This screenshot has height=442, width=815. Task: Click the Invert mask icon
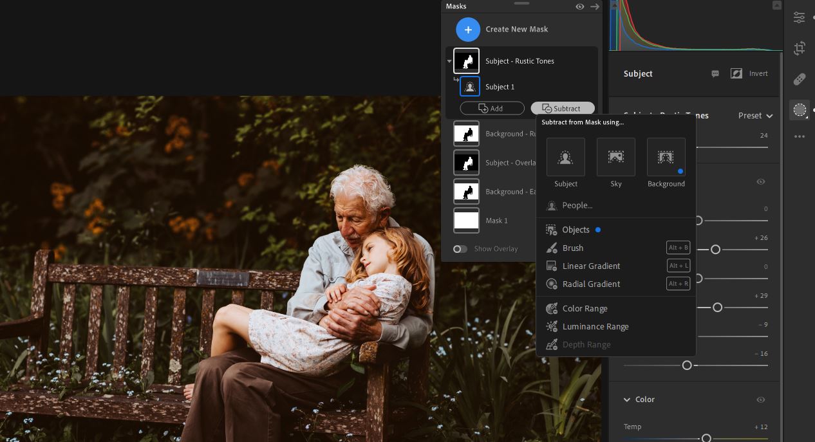(x=736, y=74)
